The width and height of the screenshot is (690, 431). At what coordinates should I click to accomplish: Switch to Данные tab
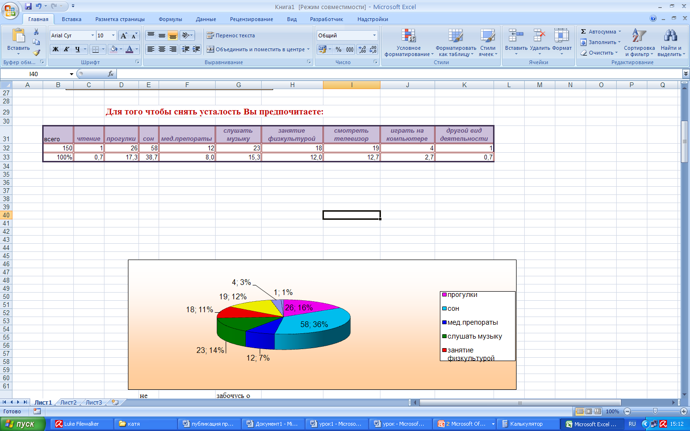click(x=206, y=19)
